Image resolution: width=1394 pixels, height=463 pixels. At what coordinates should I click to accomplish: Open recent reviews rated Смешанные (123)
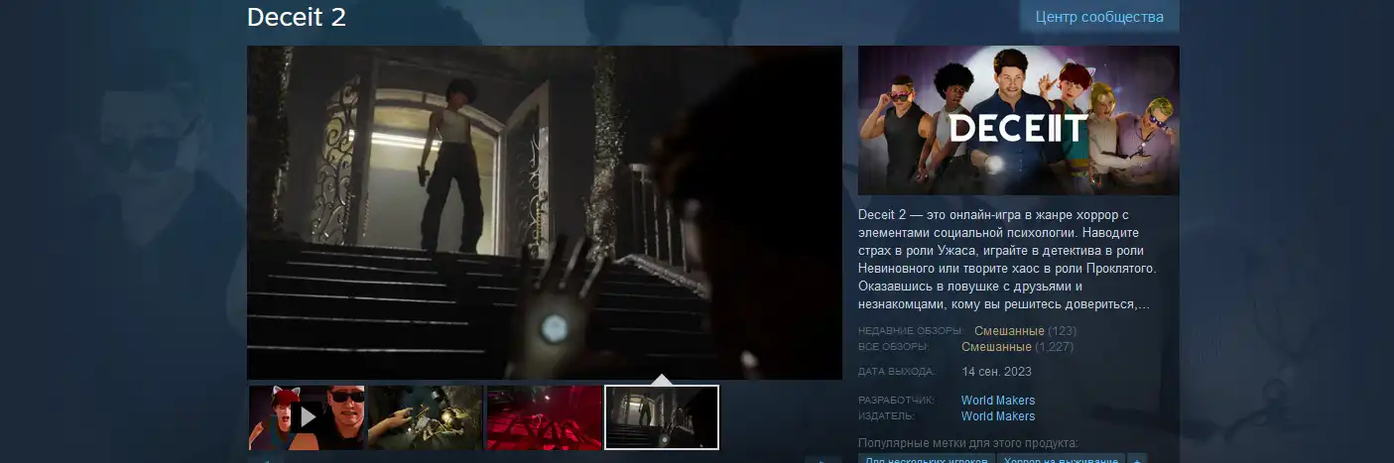tap(1025, 331)
